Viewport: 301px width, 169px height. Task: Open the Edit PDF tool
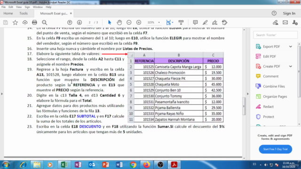[x=269, y=56]
